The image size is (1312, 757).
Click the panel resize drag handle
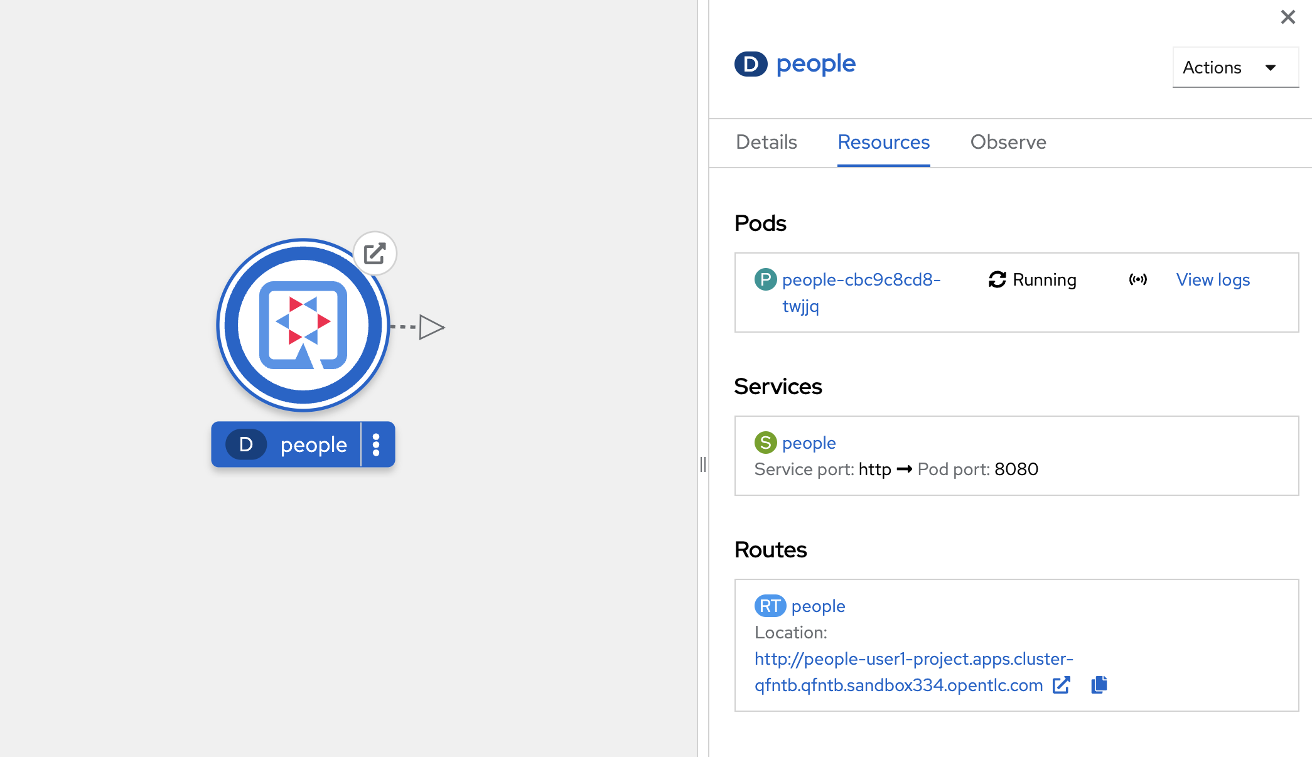703,464
